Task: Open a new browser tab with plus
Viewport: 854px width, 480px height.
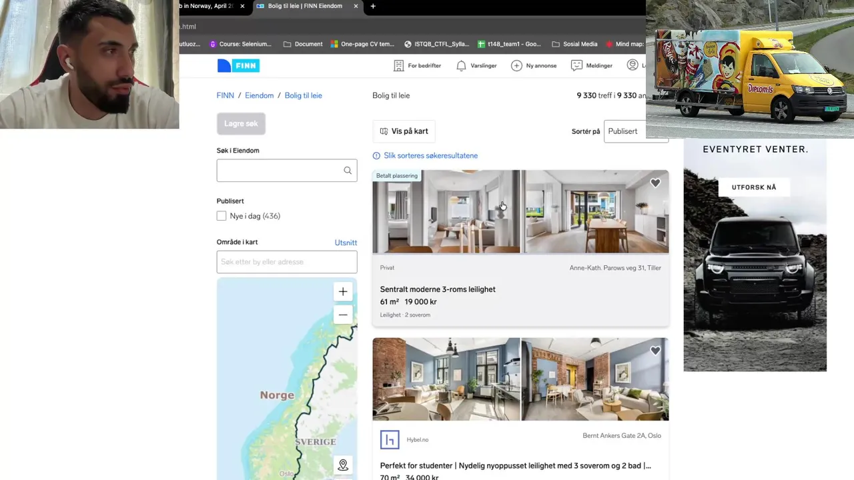Action: point(373,6)
